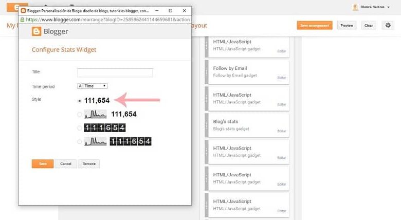This screenshot has height=220, width=401.
Task: Click the Blogger logo icon in popup
Action: tap(37, 31)
